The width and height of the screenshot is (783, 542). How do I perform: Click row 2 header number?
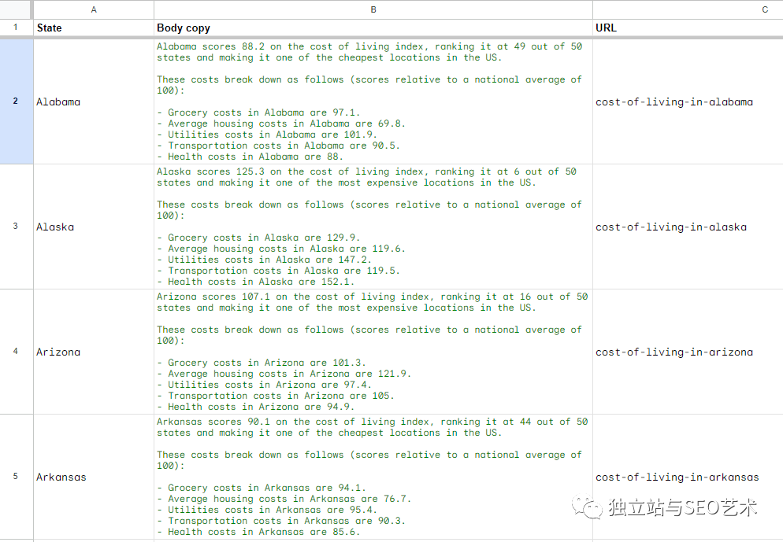coord(16,101)
